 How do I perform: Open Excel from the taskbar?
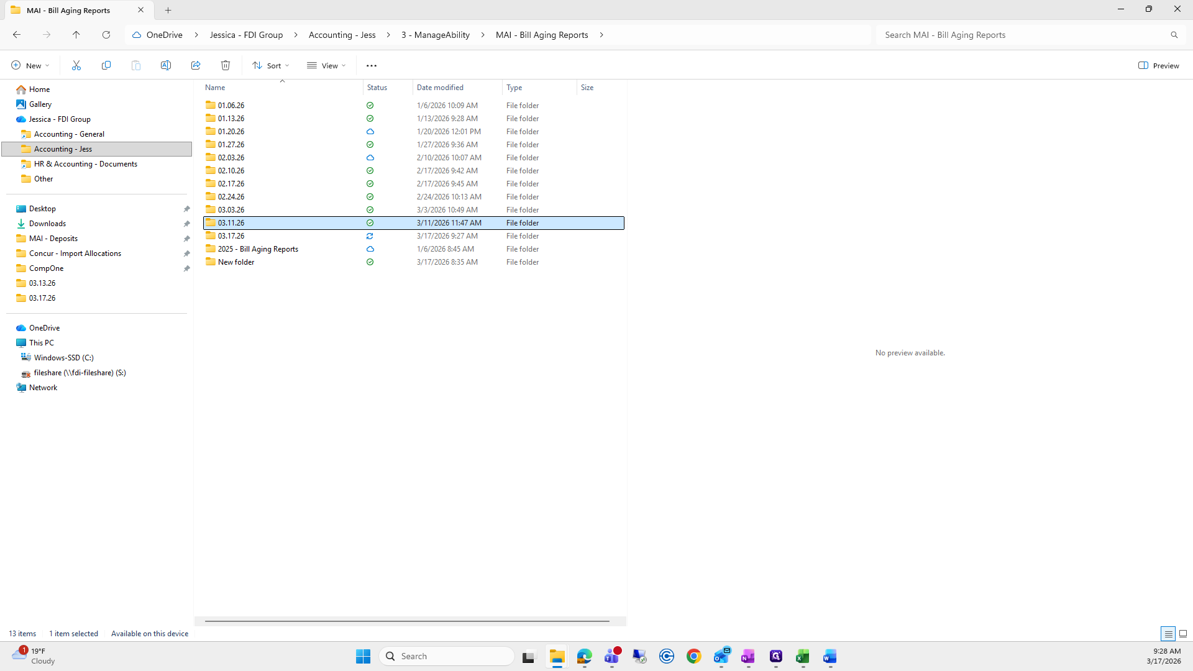tap(802, 656)
